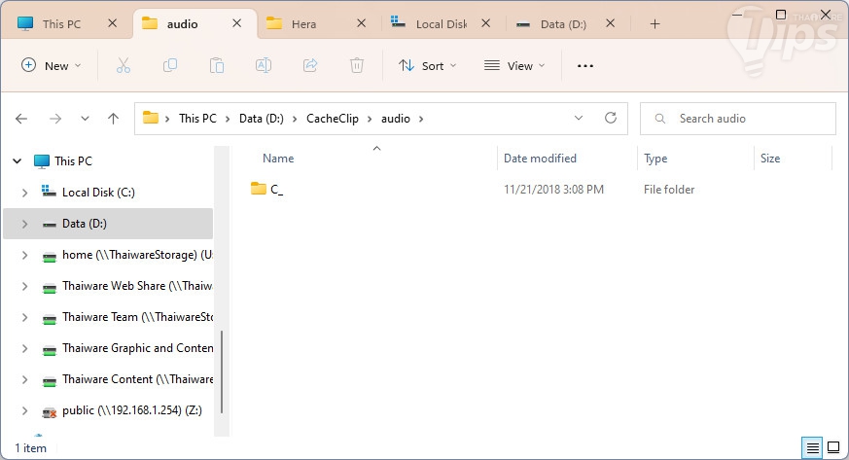Click the Copy icon in toolbar
849x460 pixels.
tap(170, 66)
